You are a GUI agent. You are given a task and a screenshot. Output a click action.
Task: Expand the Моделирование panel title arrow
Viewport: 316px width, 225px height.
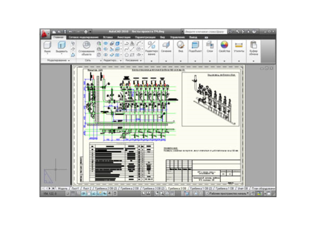tap(69, 60)
